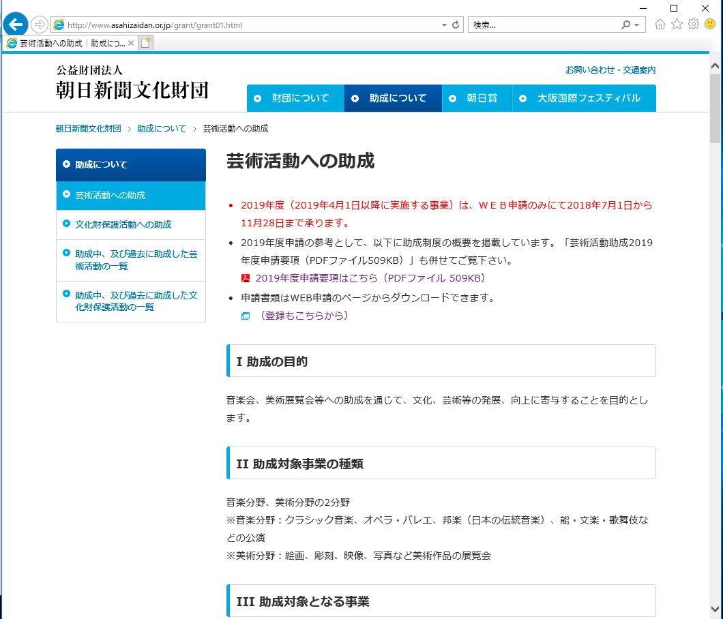
Task: Click the browser Back arrow button
Action: [16, 25]
